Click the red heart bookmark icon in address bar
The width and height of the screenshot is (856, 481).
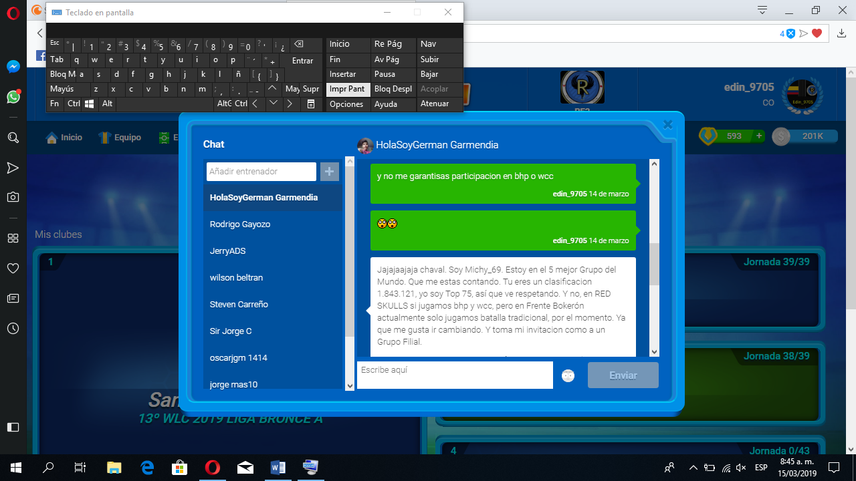pyautogui.click(x=817, y=33)
